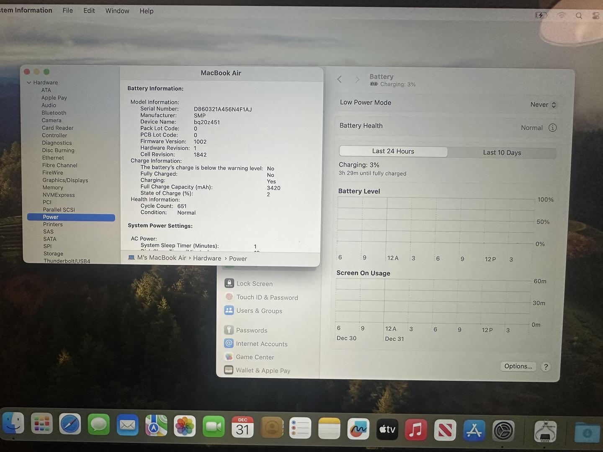
Task: Open Spotlight search in menu bar
Action: [579, 15]
